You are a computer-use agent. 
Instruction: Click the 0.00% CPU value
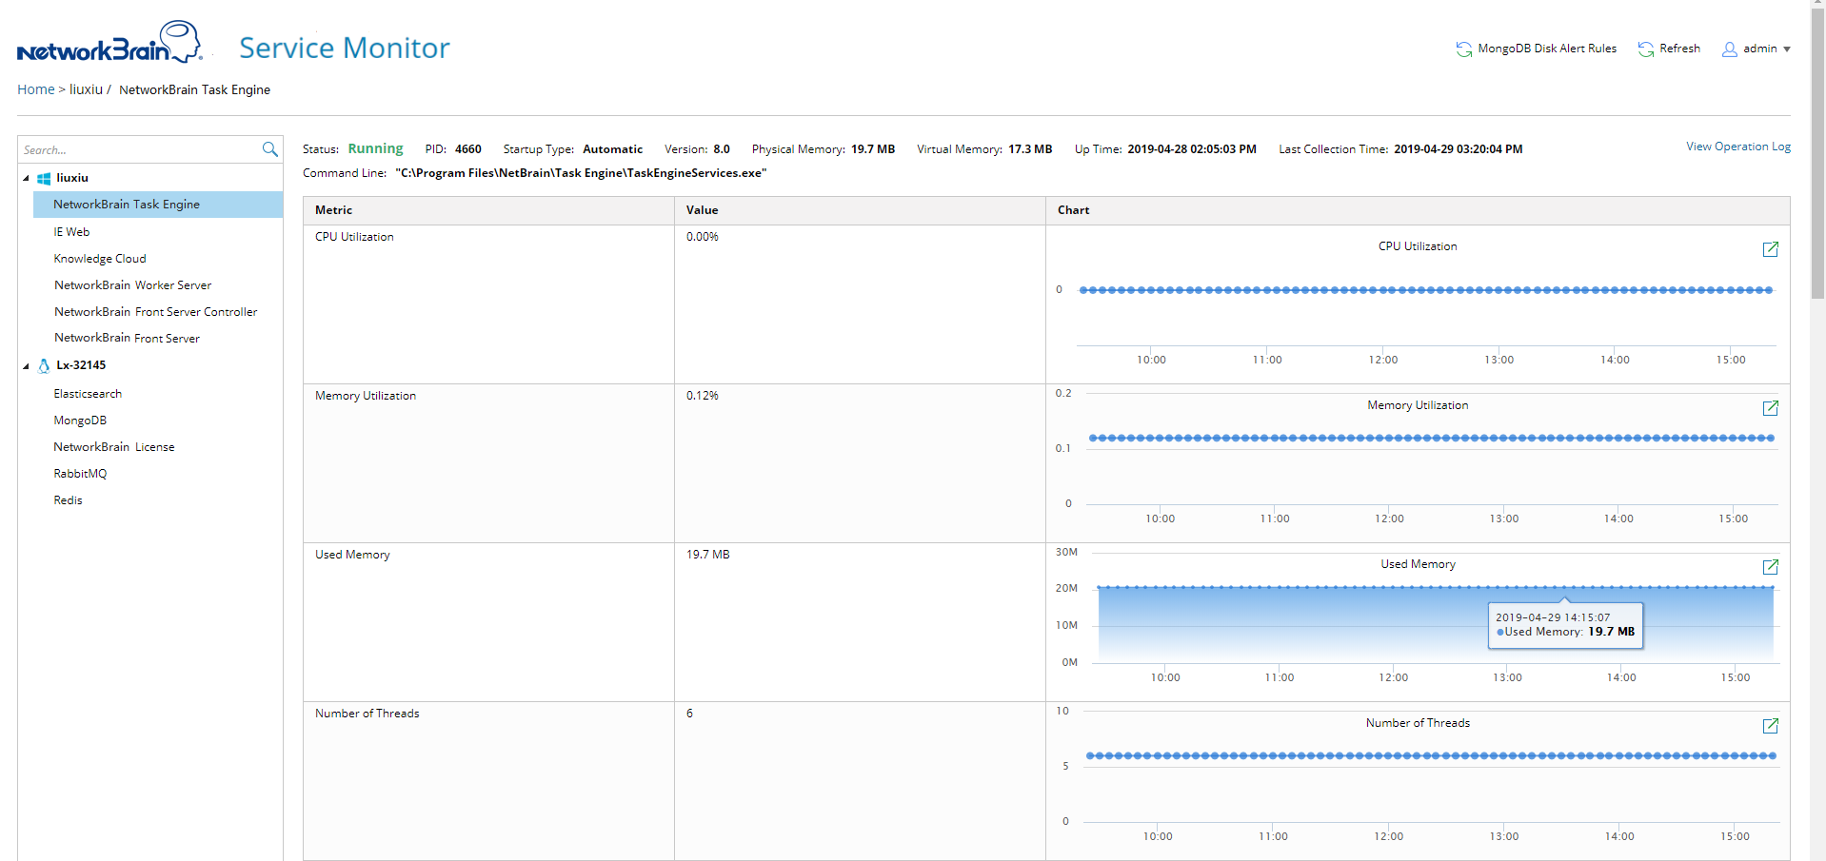(x=703, y=237)
